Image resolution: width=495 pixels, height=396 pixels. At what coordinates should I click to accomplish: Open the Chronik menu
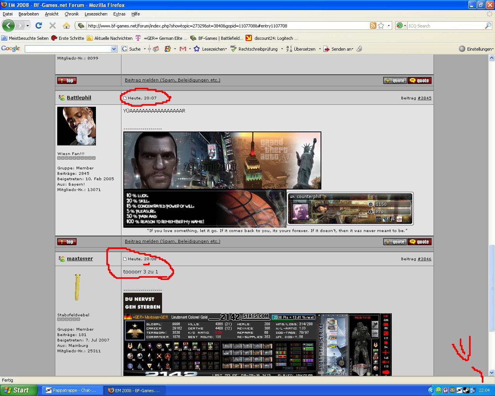72,14
